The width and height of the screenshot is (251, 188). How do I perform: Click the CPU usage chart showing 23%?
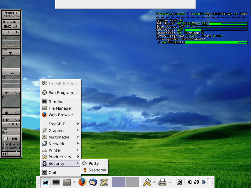click(11, 42)
